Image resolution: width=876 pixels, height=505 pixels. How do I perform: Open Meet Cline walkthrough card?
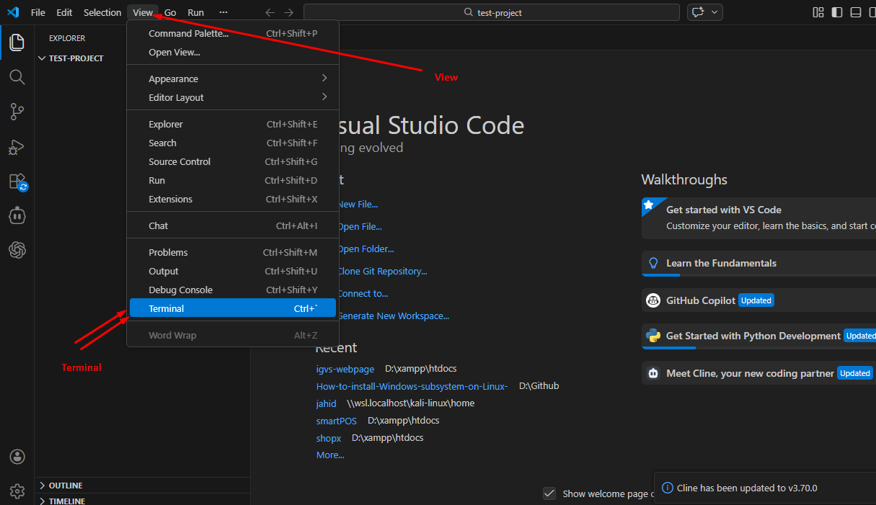click(758, 373)
